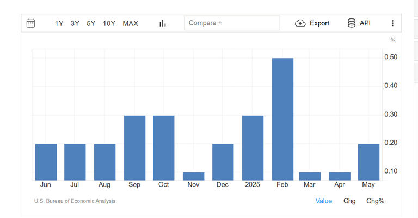Click the Nov x-axis label

(x=193, y=184)
